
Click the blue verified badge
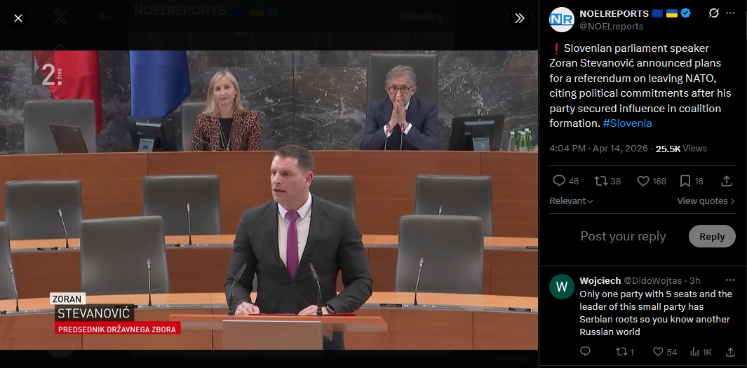point(685,13)
